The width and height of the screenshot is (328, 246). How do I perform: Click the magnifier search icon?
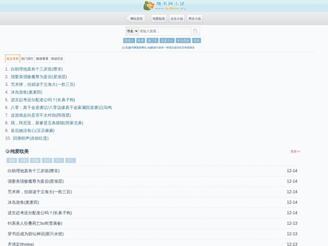click(x=195, y=31)
